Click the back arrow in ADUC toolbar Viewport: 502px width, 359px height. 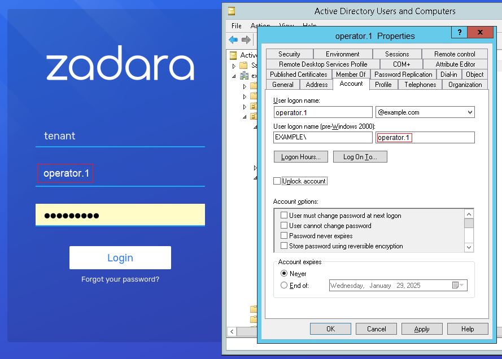[x=233, y=40]
